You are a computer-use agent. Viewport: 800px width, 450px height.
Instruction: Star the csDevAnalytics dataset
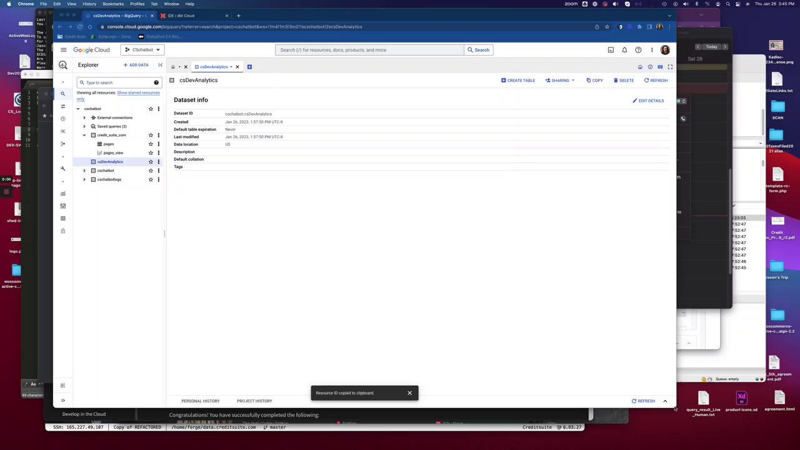pyautogui.click(x=151, y=162)
